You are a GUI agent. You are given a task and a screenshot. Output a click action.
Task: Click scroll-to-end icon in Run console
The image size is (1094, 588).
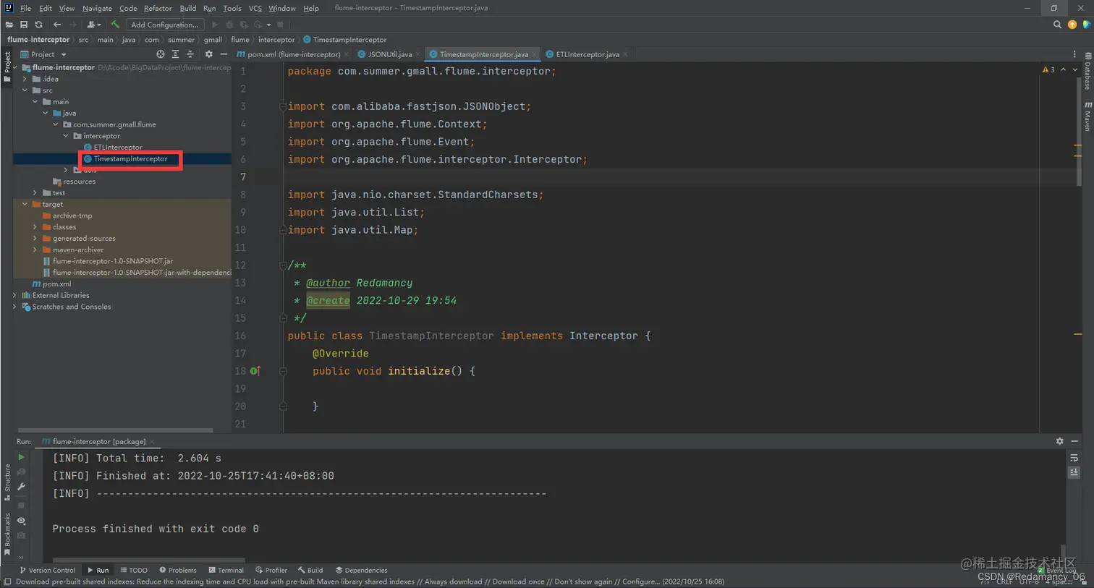1074,472
